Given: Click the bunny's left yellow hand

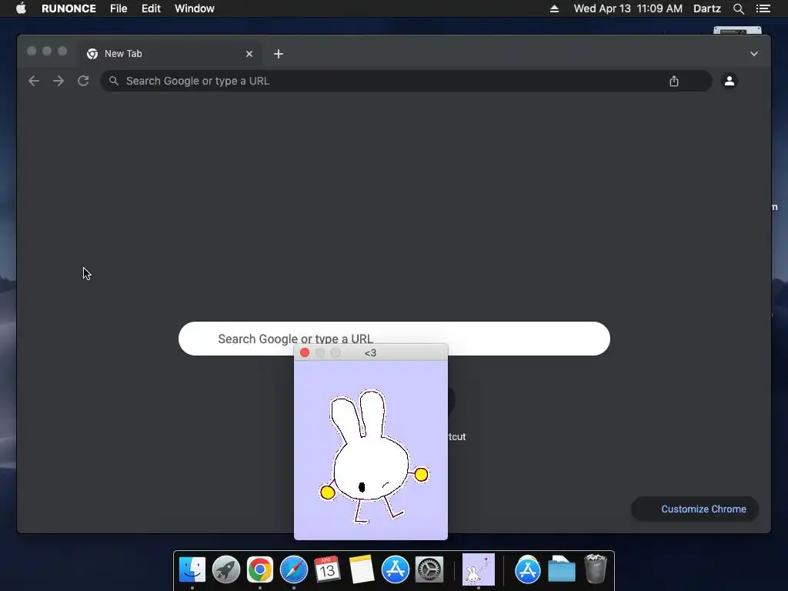Looking at the screenshot, I should pos(328,492).
